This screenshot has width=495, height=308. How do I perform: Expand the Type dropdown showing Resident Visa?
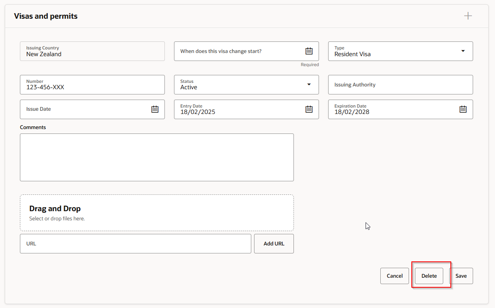(463, 51)
